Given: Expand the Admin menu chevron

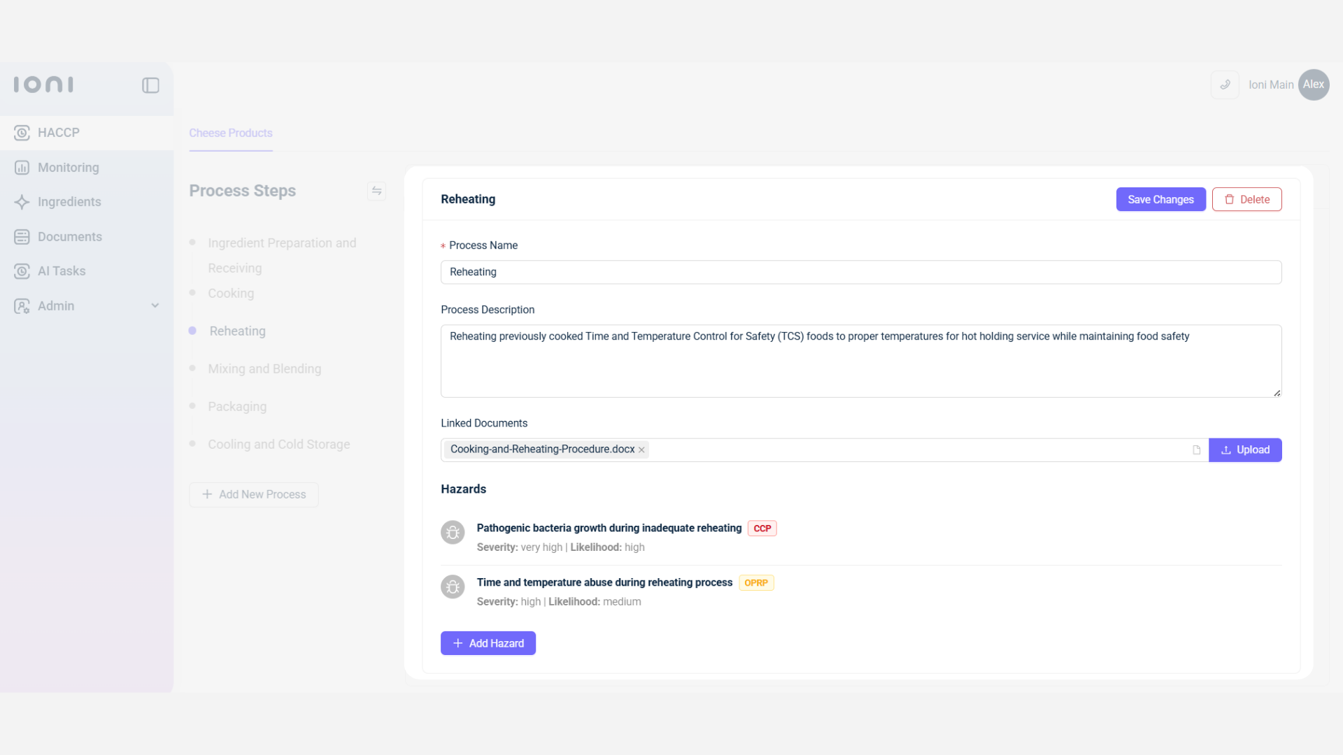Looking at the screenshot, I should (x=155, y=306).
